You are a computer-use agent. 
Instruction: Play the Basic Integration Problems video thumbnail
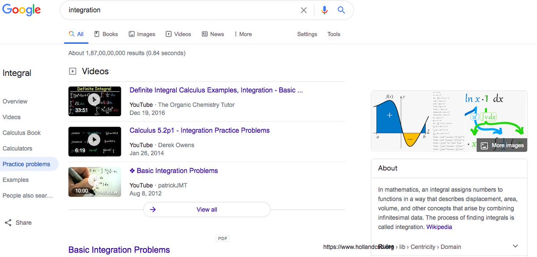coord(95,182)
